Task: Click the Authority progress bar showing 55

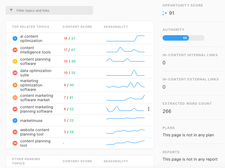Action: 183,38
